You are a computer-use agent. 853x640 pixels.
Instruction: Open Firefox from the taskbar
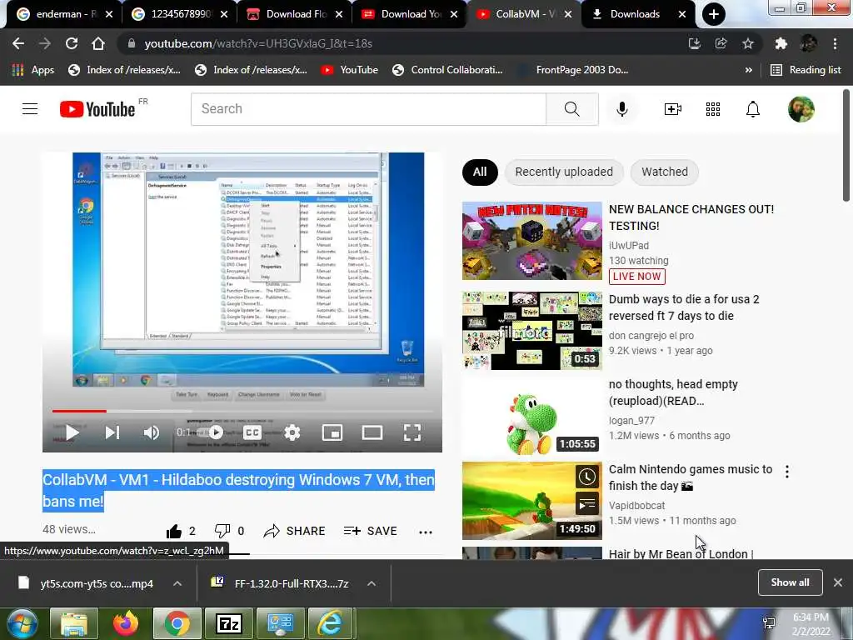[x=126, y=623]
